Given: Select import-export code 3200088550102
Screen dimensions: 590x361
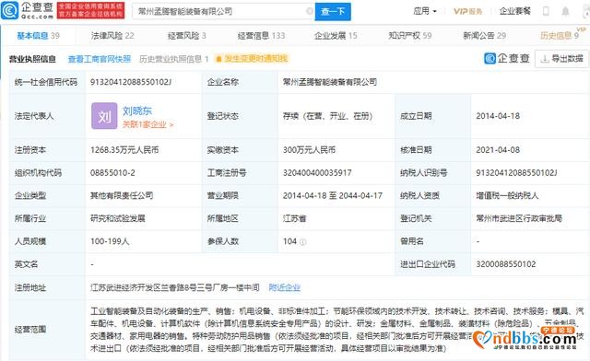Looking at the screenshot, I should 506,264.
